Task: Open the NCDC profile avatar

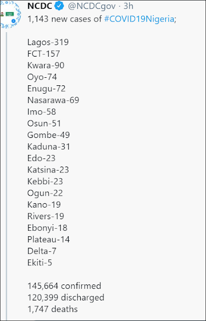Action: pyautogui.click(x=10, y=14)
